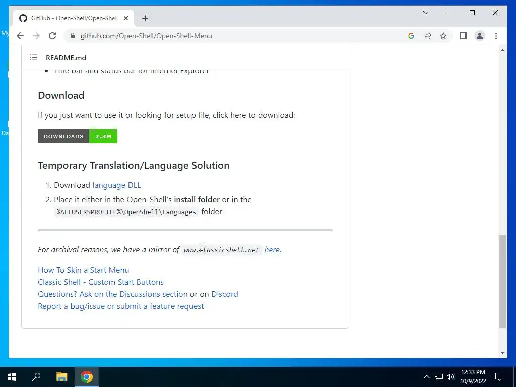Image resolution: width=516 pixels, height=387 pixels.
Task: Open the Windows Start menu
Action: (12, 377)
